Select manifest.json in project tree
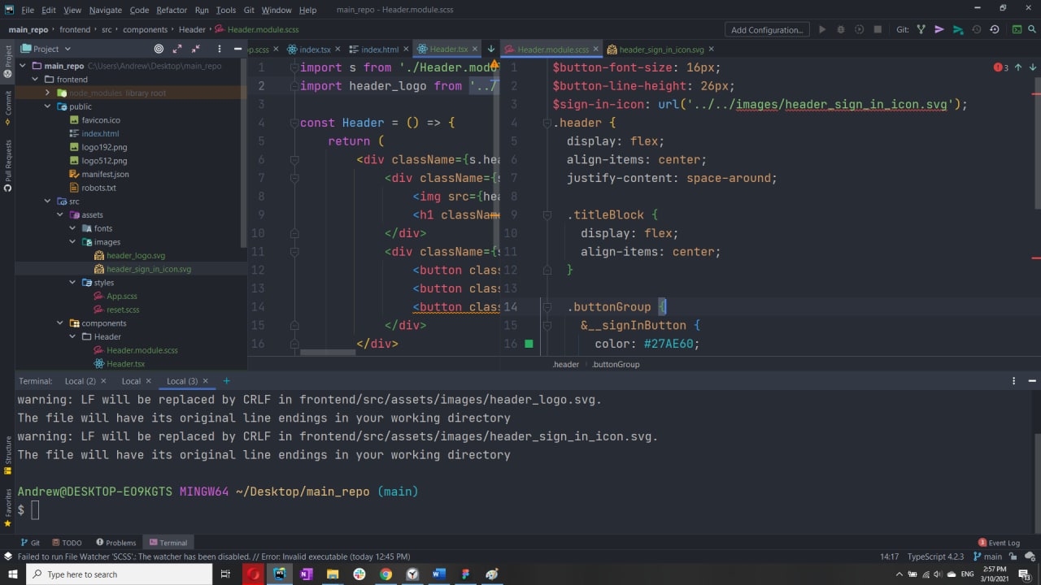The width and height of the screenshot is (1041, 585). (x=105, y=174)
